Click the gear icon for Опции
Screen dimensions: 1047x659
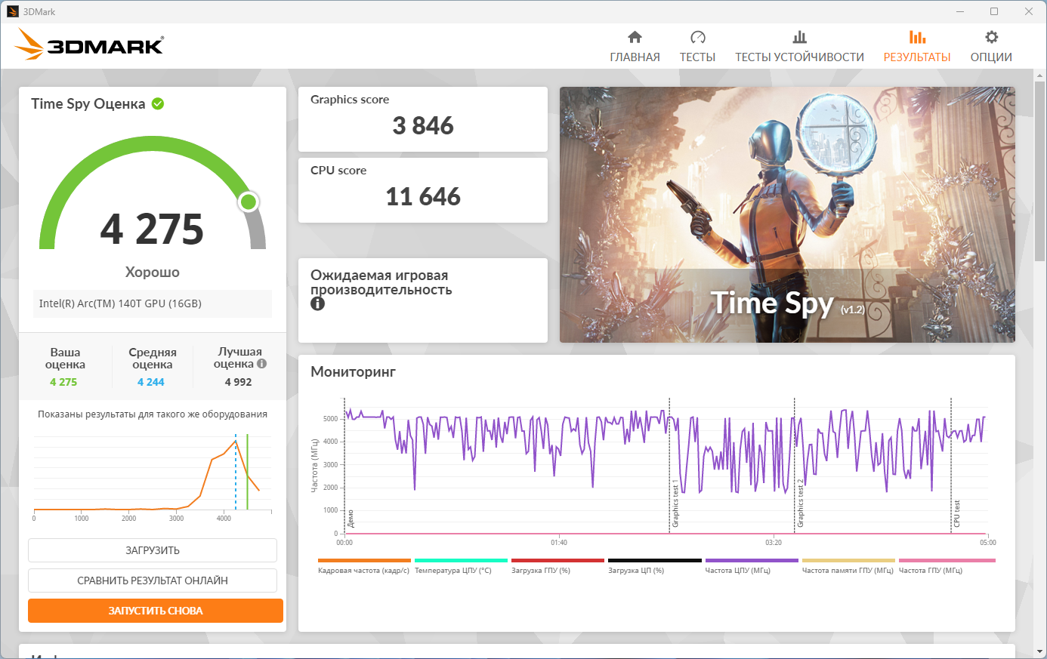pos(991,37)
